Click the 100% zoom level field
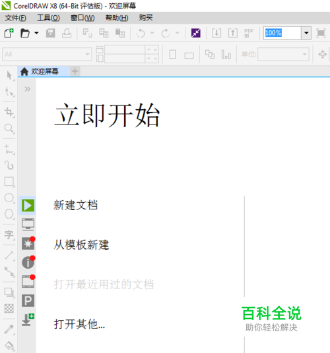 (282, 33)
